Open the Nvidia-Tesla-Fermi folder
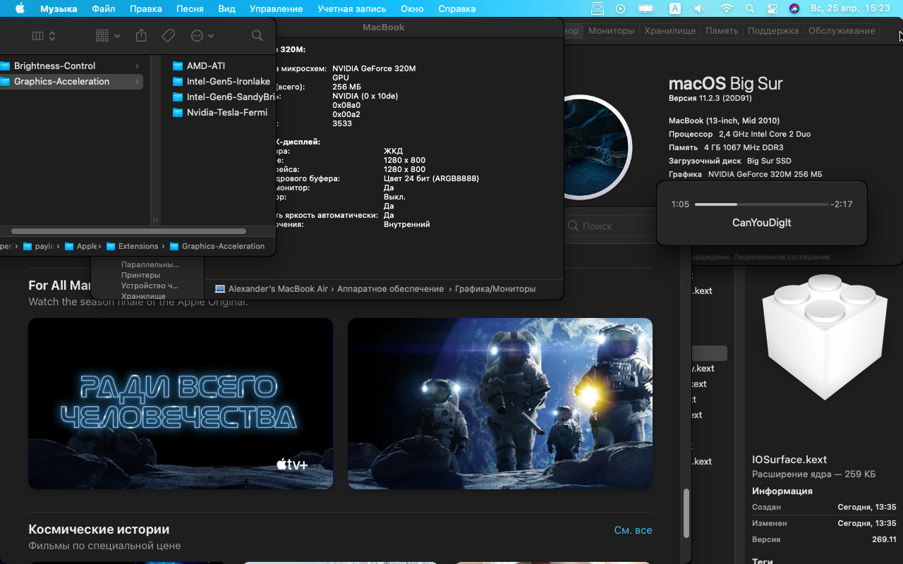The width and height of the screenshot is (903, 564). 226,113
